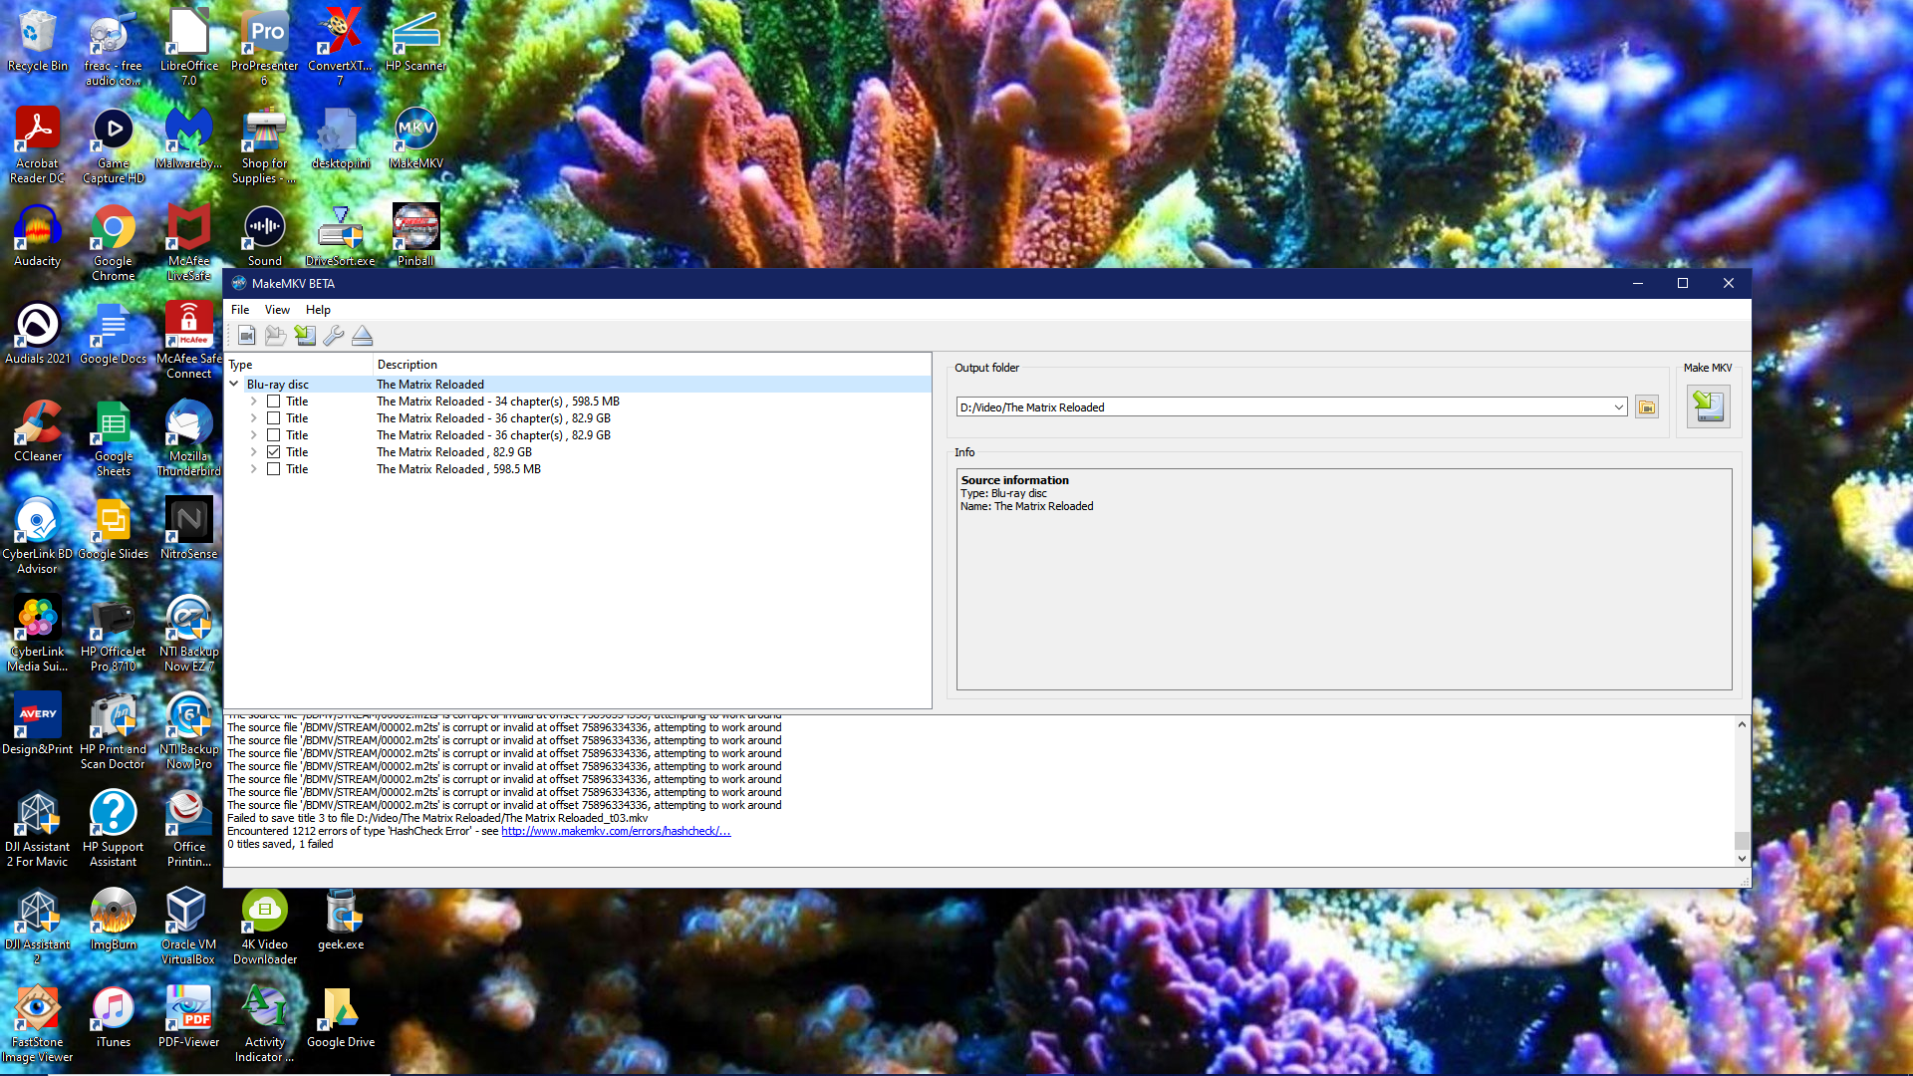Click the Save selected titles toolbar icon
This screenshot has height=1076, width=1913.
[305, 336]
